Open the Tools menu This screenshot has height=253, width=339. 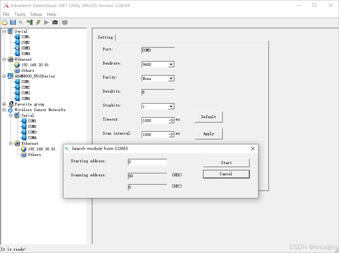20,14
